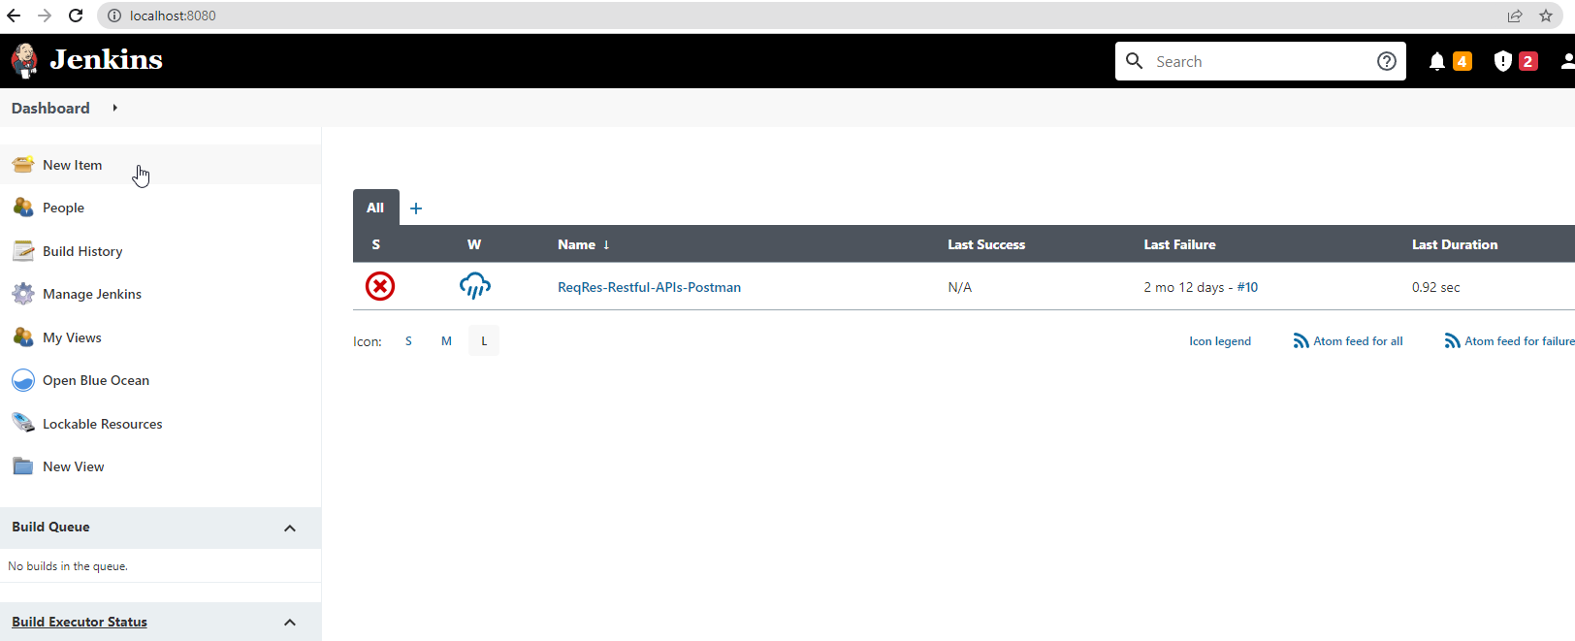Sort by Last Failure column
The height and width of the screenshot is (641, 1575).
click(x=1179, y=244)
